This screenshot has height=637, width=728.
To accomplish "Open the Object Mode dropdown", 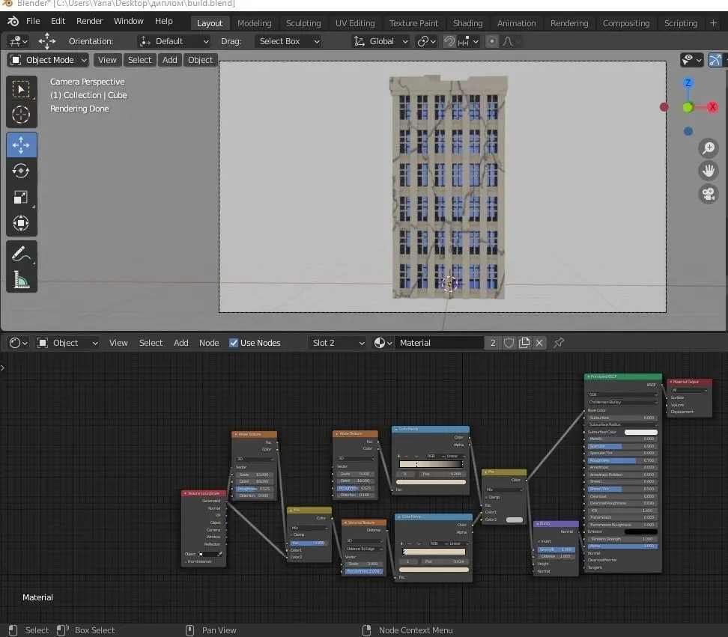I will [x=49, y=60].
